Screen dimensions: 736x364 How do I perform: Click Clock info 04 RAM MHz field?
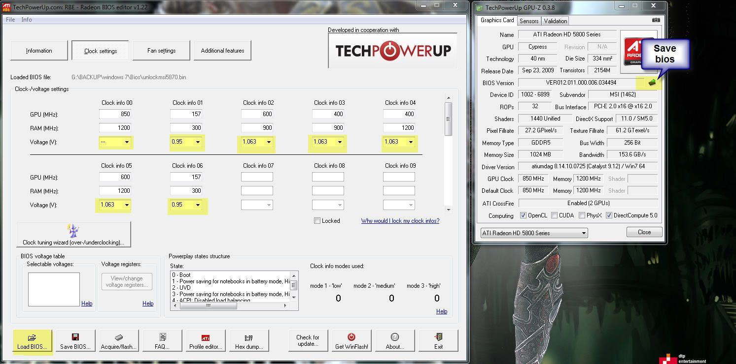tap(399, 128)
